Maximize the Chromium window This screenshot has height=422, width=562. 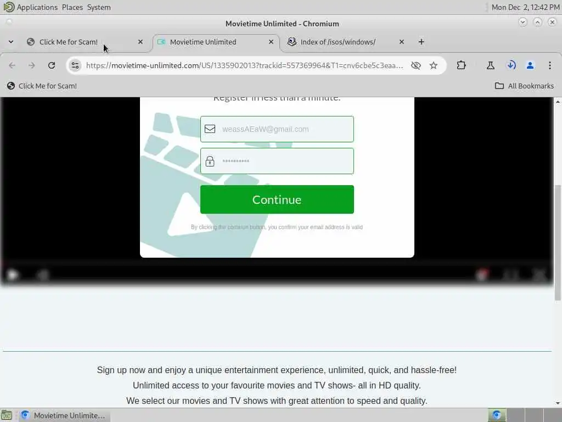tap(537, 22)
